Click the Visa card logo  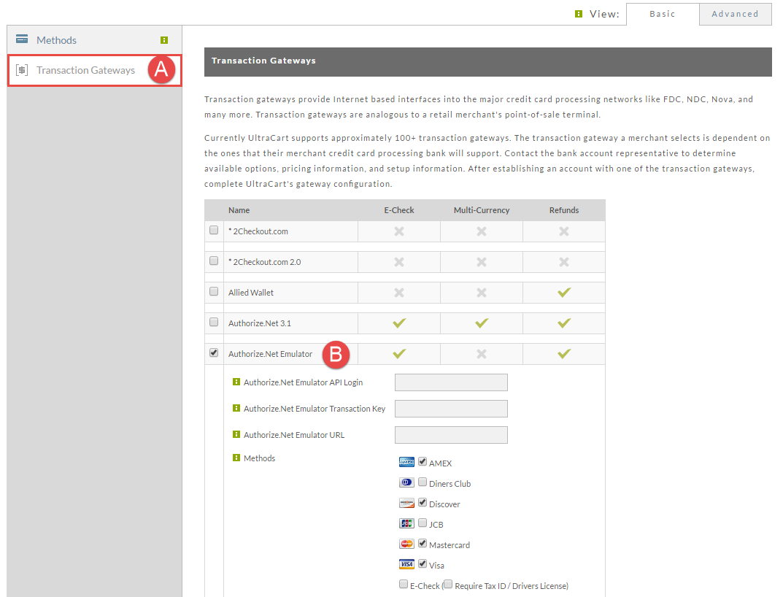[406, 565]
